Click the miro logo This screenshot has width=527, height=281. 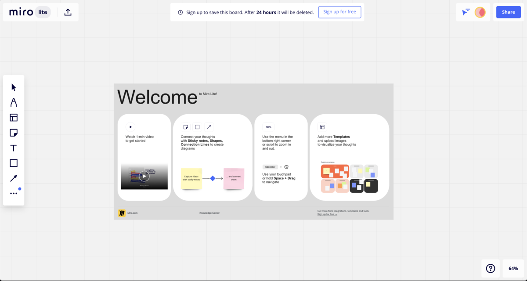[21, 12]
